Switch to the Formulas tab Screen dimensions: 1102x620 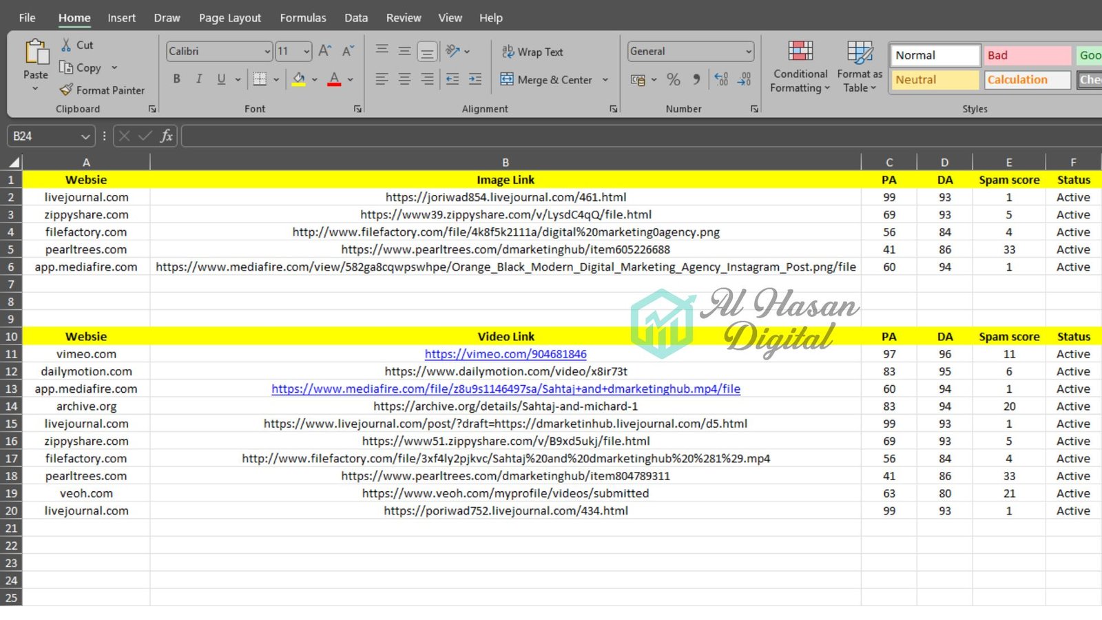(303, 18)
